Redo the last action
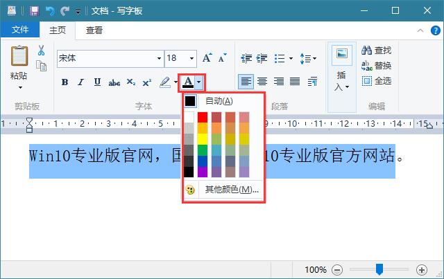Screen dimensions: 444x279 [65, 11]
